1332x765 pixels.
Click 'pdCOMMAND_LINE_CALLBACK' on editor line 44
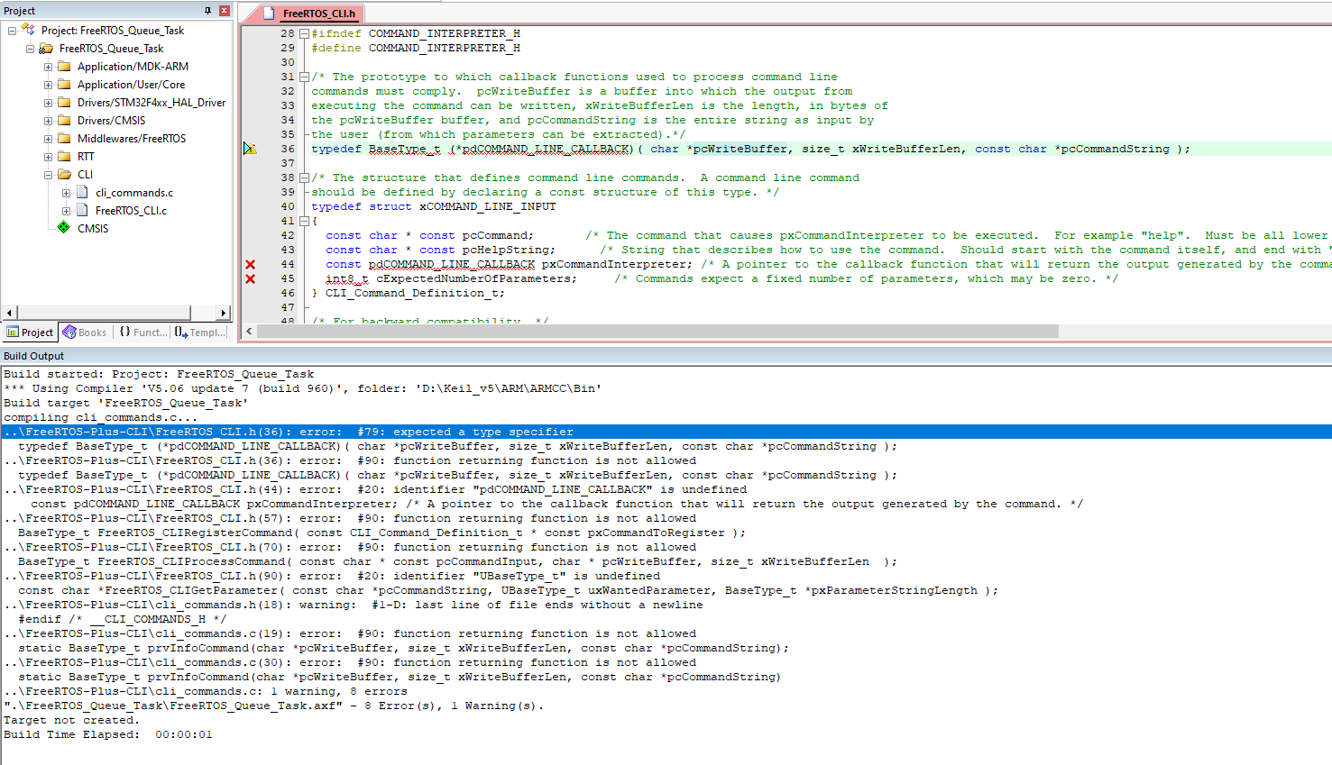click(x=452, y=265)
